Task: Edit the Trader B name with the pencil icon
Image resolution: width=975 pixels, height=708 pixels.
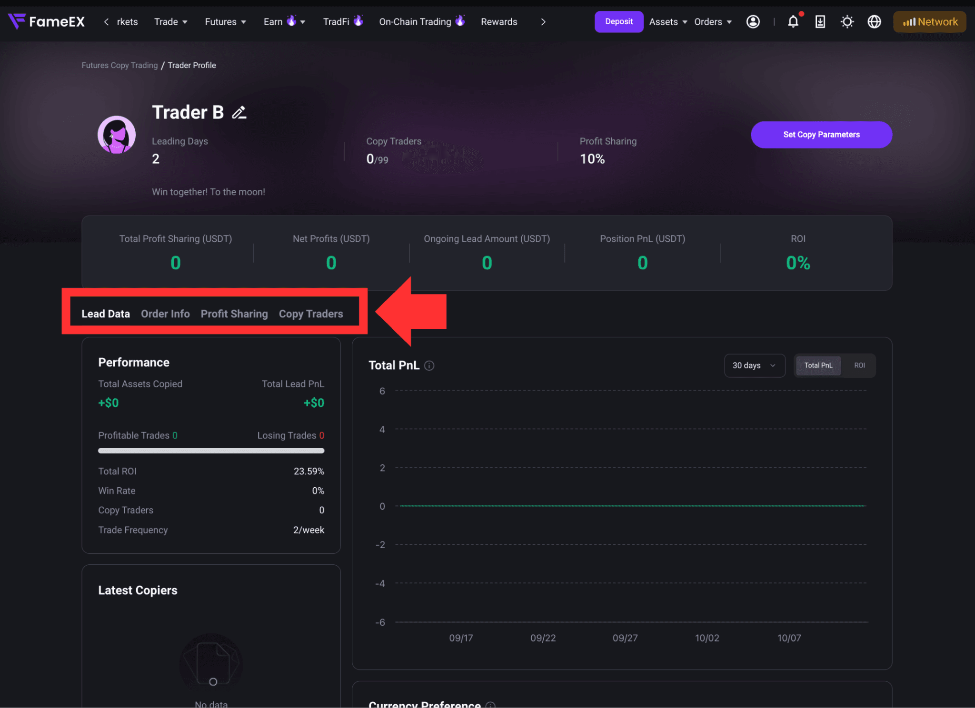Action: 239,113
